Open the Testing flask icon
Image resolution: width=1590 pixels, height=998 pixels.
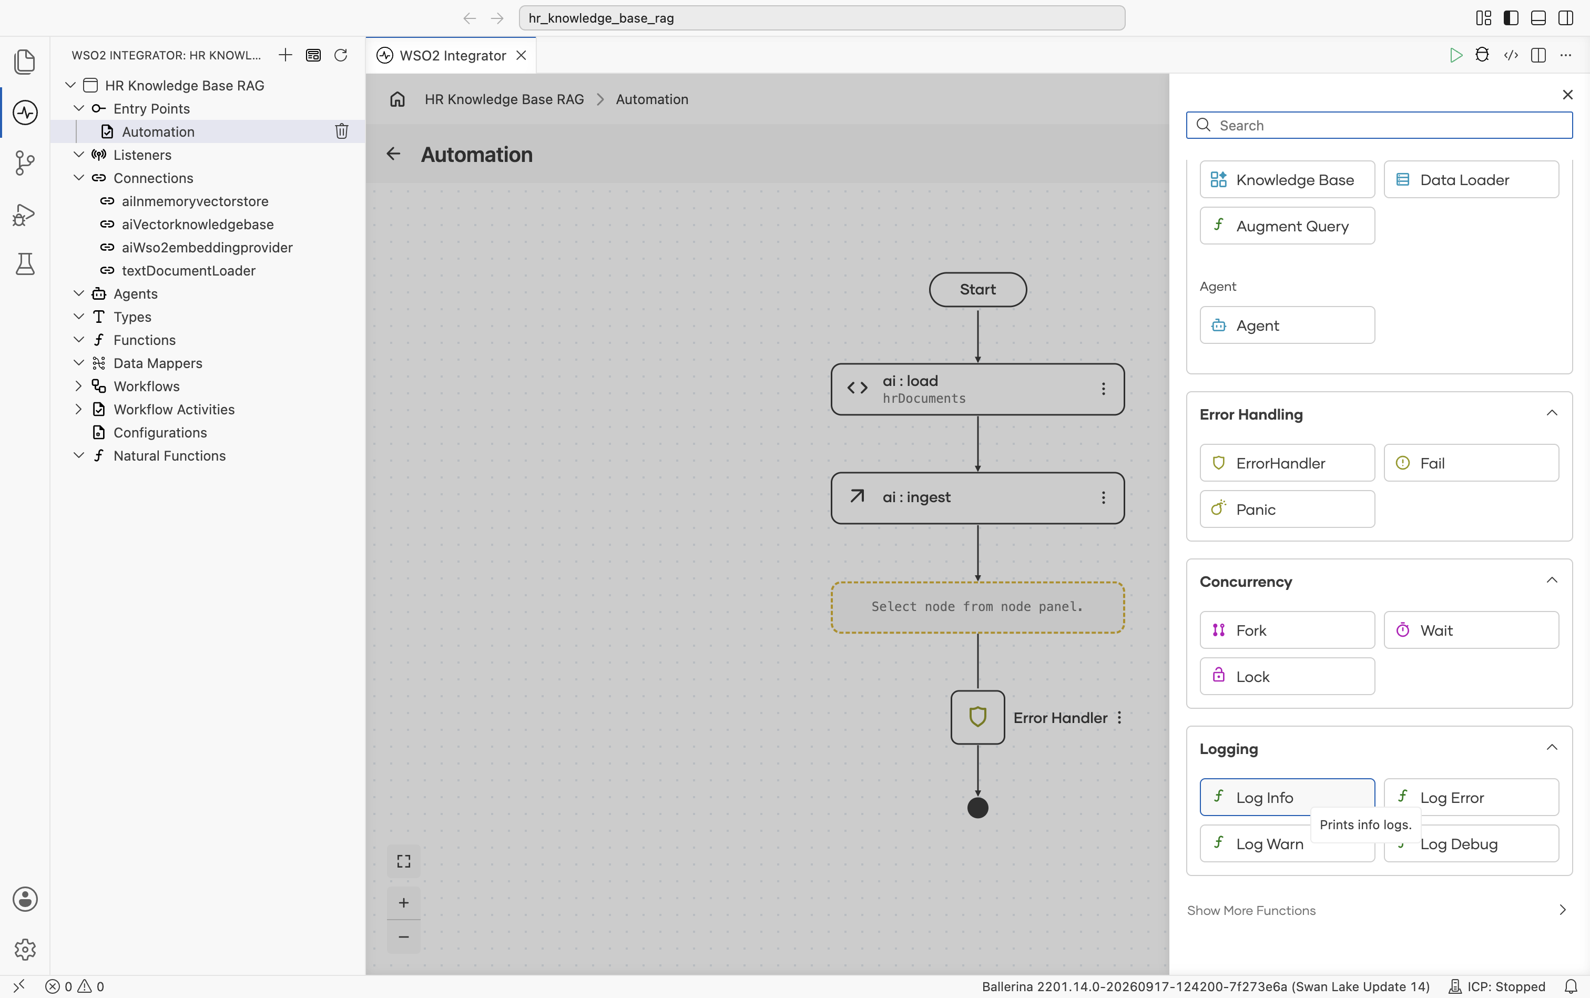tap(24, 264)
